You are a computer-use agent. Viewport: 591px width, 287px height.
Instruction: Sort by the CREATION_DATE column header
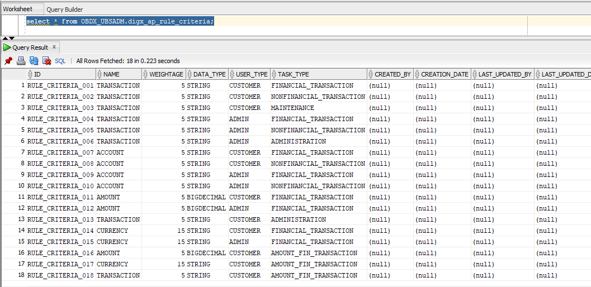(442, 74)
